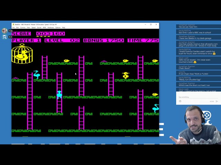Open the emoji picker in chat box
Image resolution: width=221 pixels, height=165 pixels.
180,101
